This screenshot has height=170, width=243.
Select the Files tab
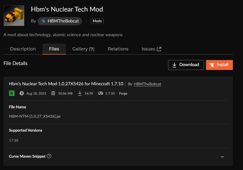pyautogui.click(x=54, y=49)
